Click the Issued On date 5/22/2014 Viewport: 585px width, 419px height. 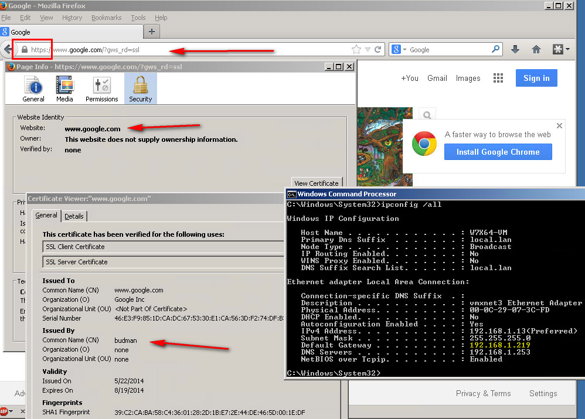click(129, 381)
